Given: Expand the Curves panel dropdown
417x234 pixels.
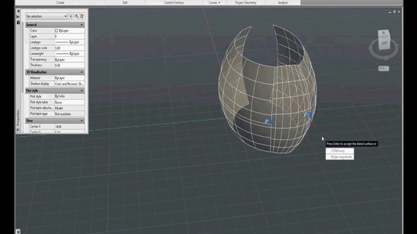Looking at the screenshot, I should [214, 3].
